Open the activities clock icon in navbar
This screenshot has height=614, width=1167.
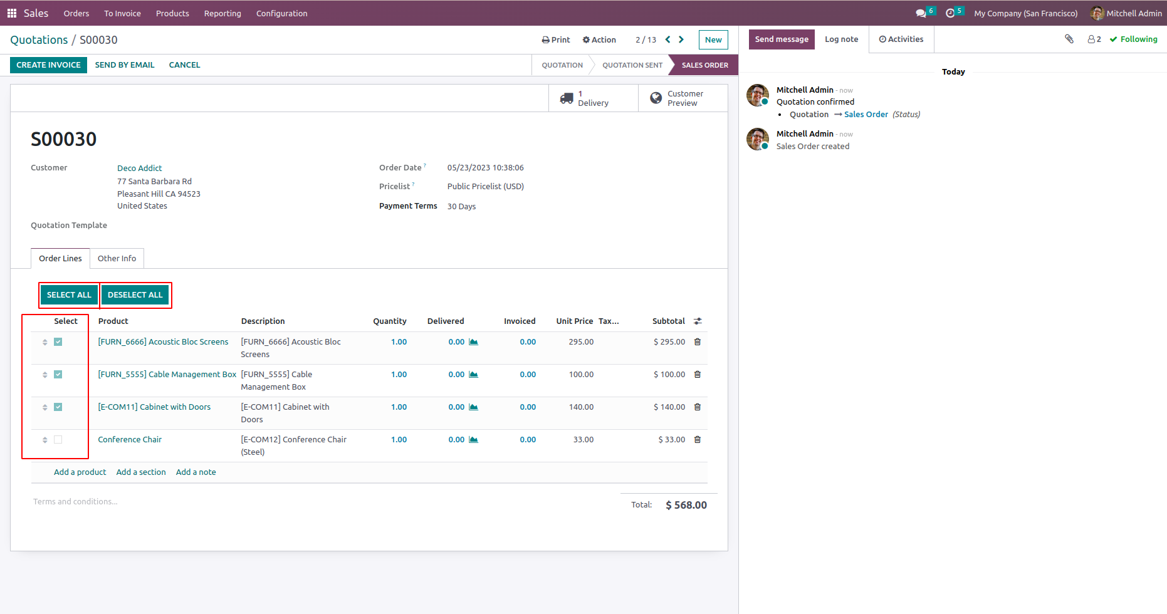(x=950, y=13)
